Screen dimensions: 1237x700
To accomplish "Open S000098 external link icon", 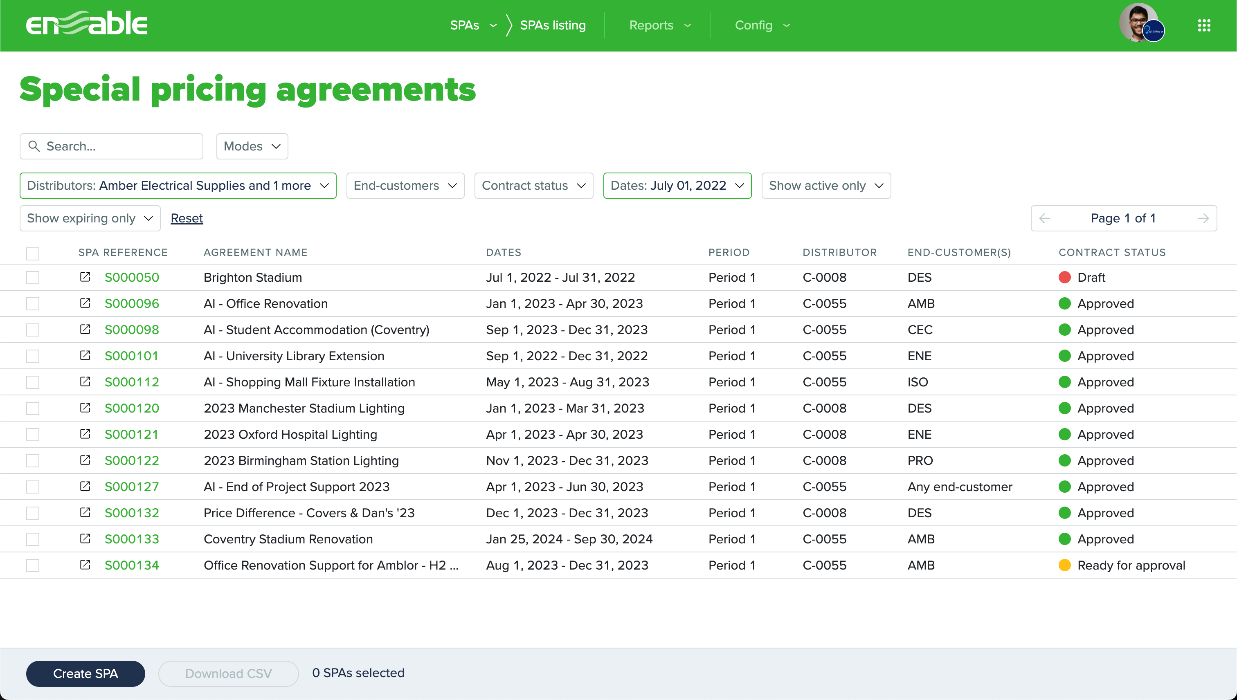I will pos(85,329).
